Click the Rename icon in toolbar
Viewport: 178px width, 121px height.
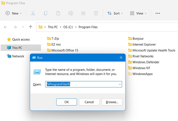71,13
